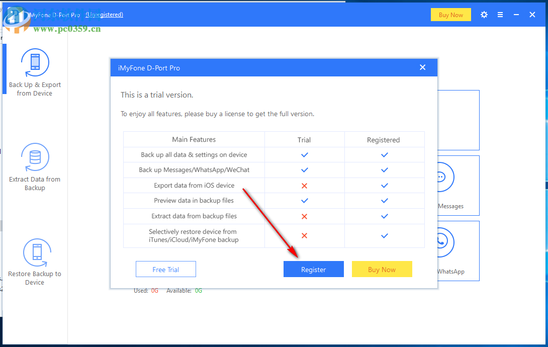Select the WhatsApp tile behind dialog

[x=458, y=251]
